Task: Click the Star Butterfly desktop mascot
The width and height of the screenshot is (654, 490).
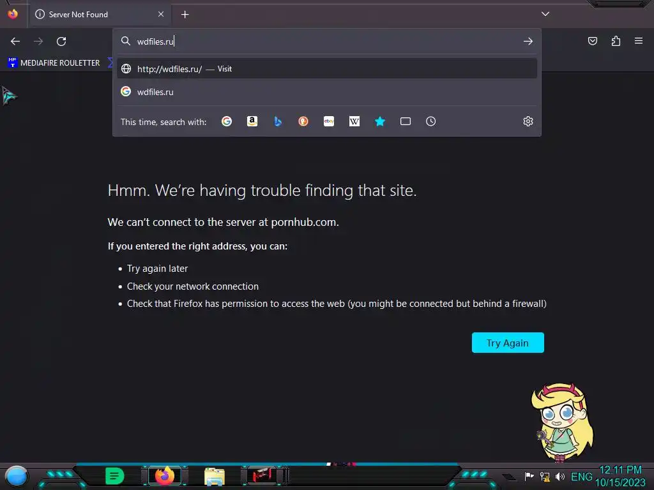Action: 562,422
